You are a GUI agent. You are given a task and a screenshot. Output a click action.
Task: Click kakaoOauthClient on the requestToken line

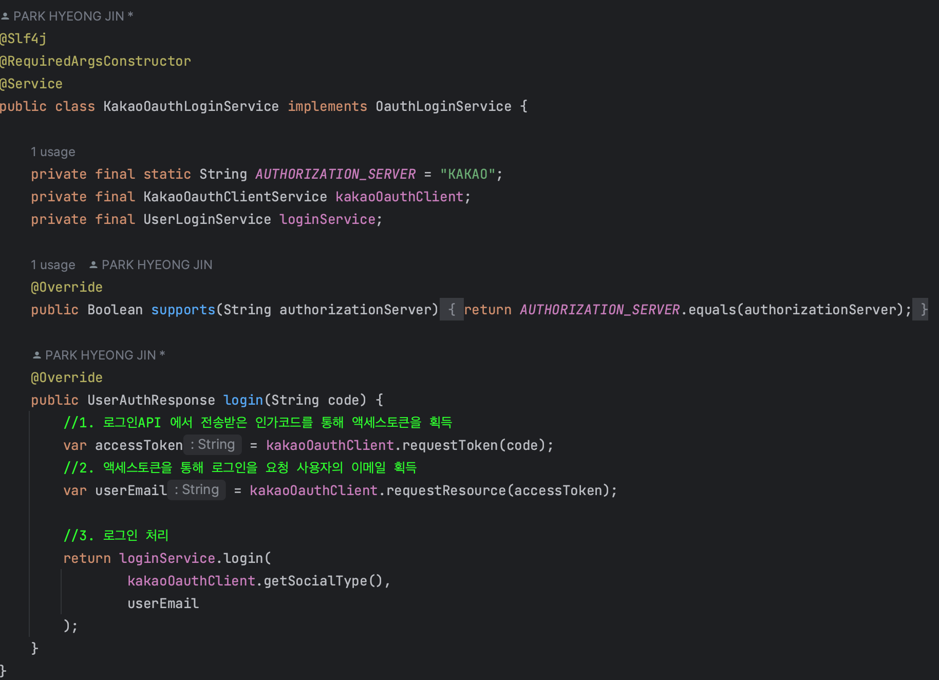330,446
